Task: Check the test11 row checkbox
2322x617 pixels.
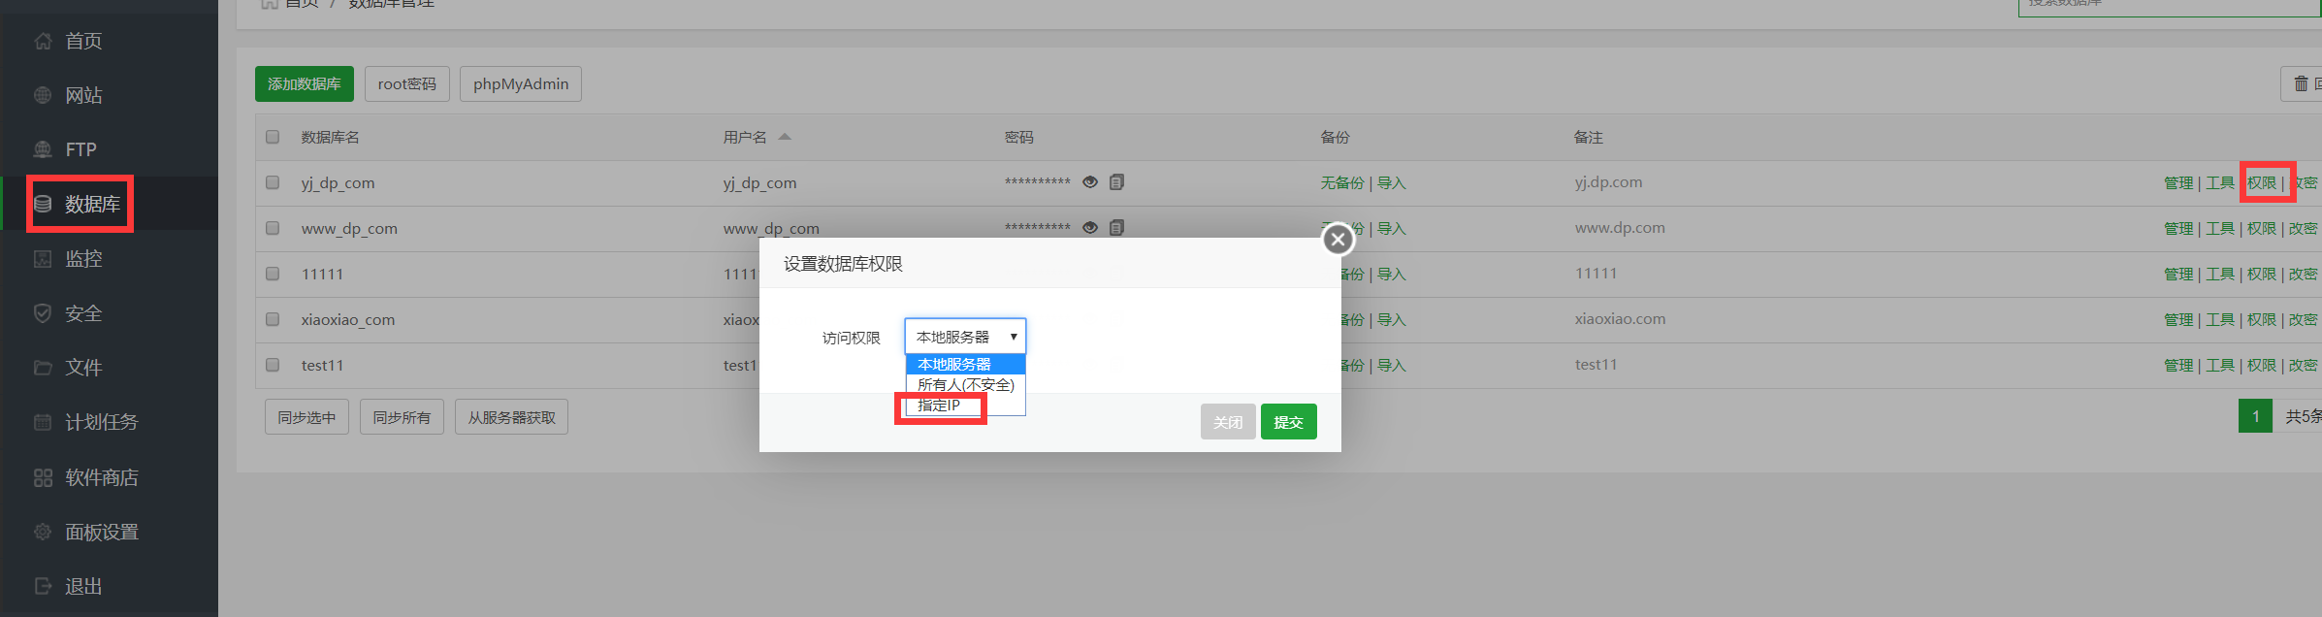Action: pyautogui.click(x=273, y=365)
